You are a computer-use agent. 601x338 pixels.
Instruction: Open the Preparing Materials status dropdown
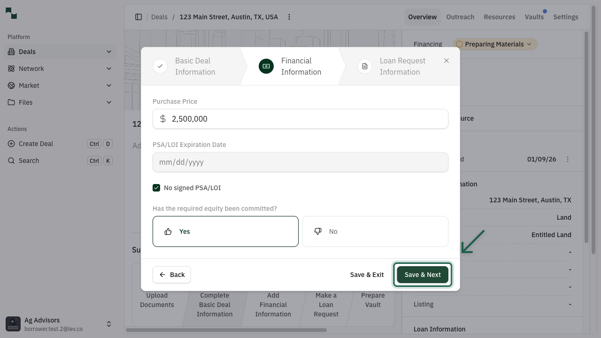point(495,44)
